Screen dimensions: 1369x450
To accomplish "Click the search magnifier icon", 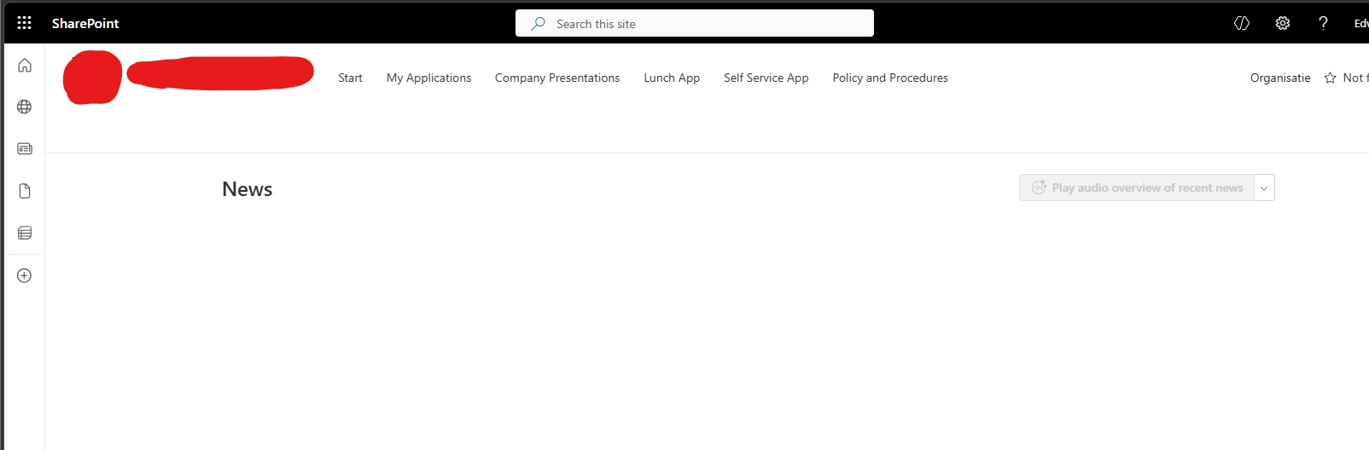I will (538, 23).
